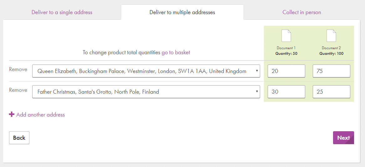Click the Document 1 page icon
365x167 pixels.
coord(286,36)
